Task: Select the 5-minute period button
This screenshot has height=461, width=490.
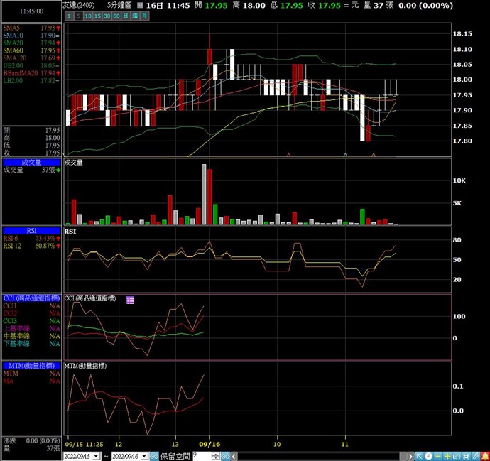Action: 78,16
